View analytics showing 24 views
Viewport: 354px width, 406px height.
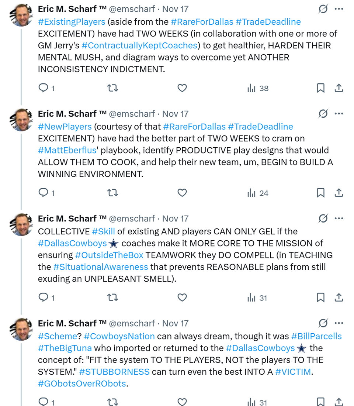258,193
